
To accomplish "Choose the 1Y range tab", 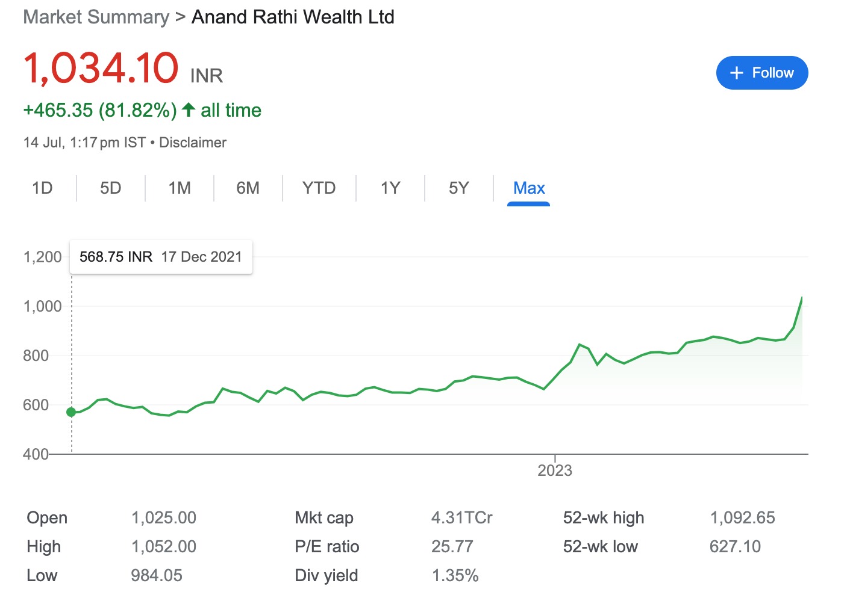I will tap(390, 188).
